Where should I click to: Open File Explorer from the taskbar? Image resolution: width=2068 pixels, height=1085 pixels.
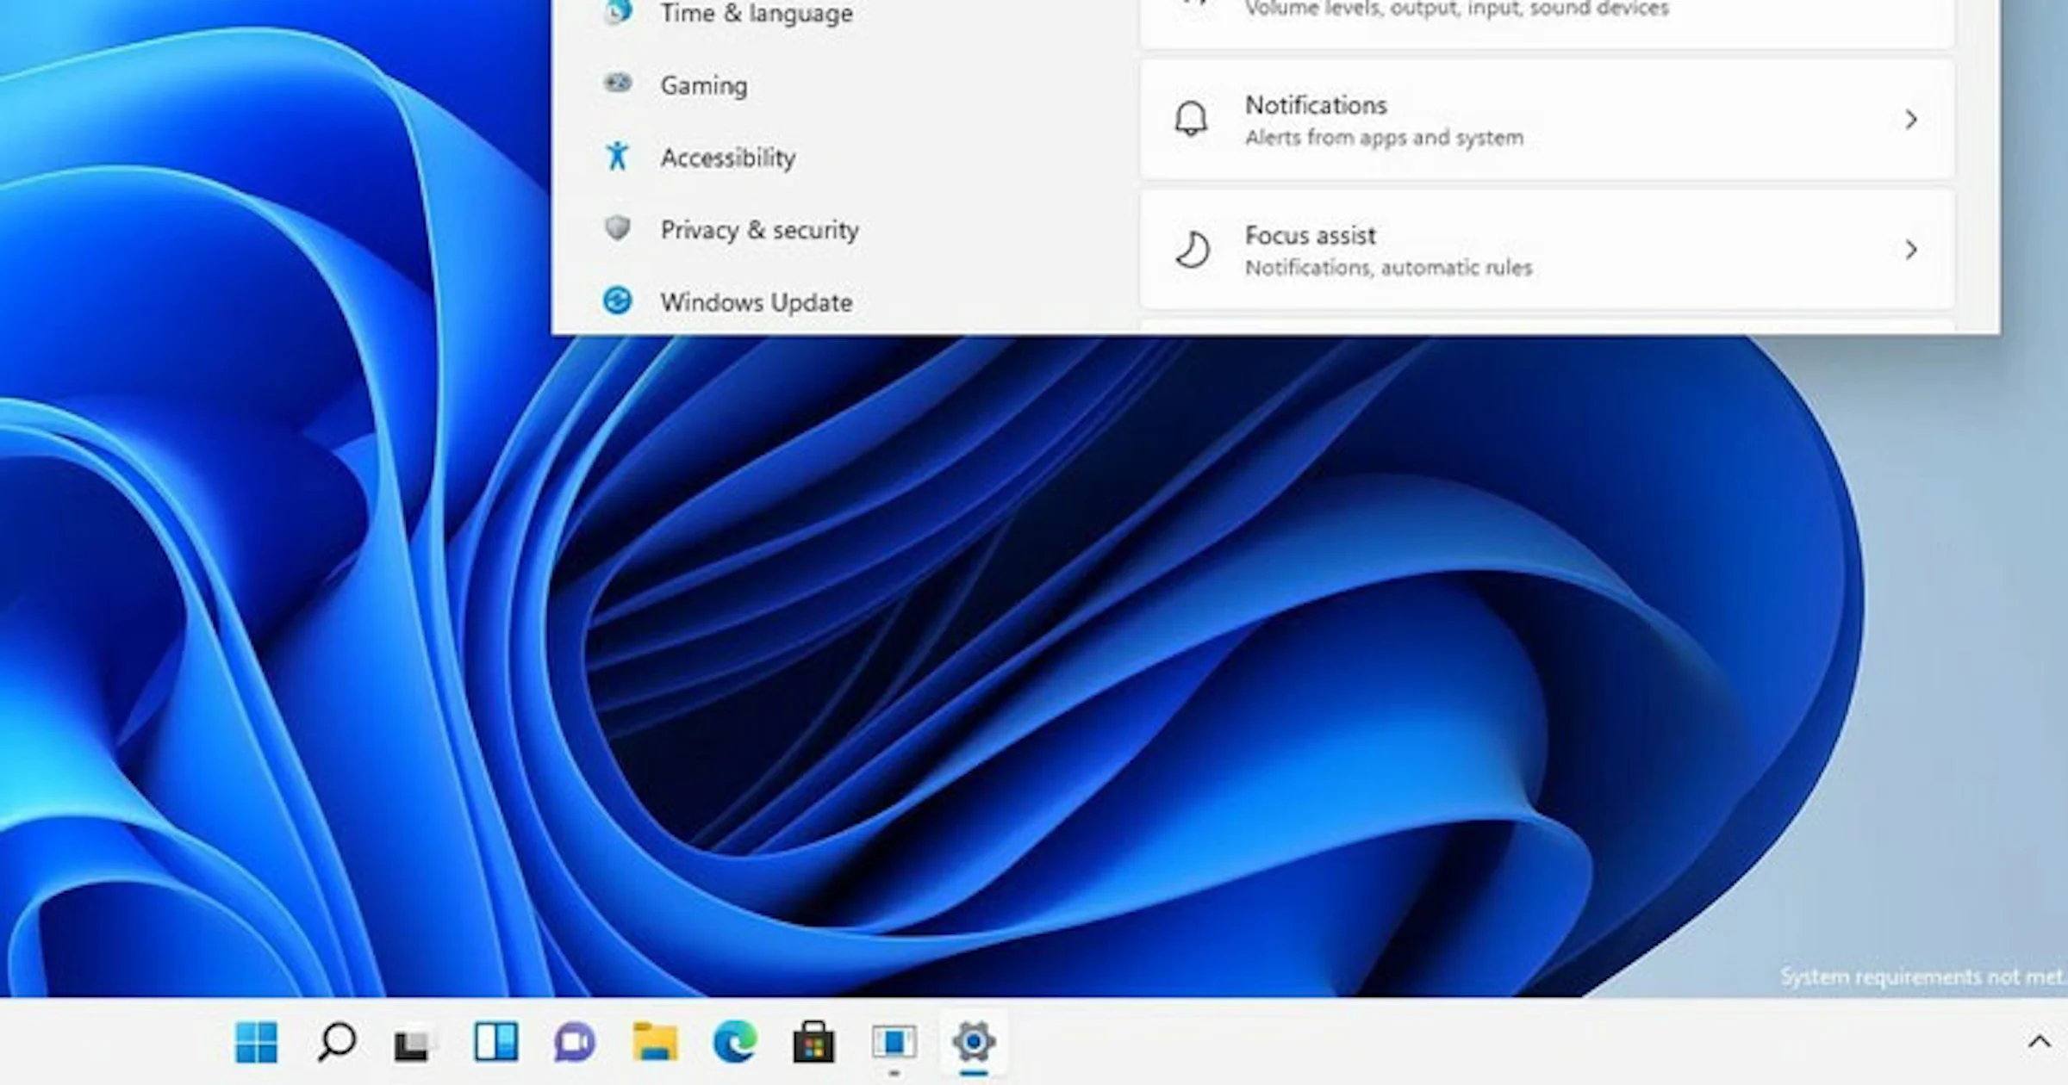point(653,1043)
